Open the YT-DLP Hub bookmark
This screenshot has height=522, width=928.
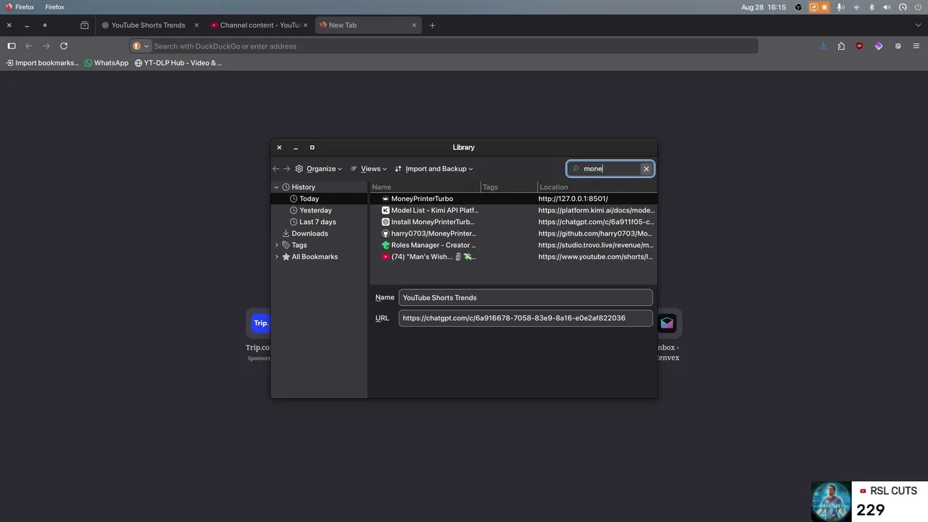coord(178,63)
